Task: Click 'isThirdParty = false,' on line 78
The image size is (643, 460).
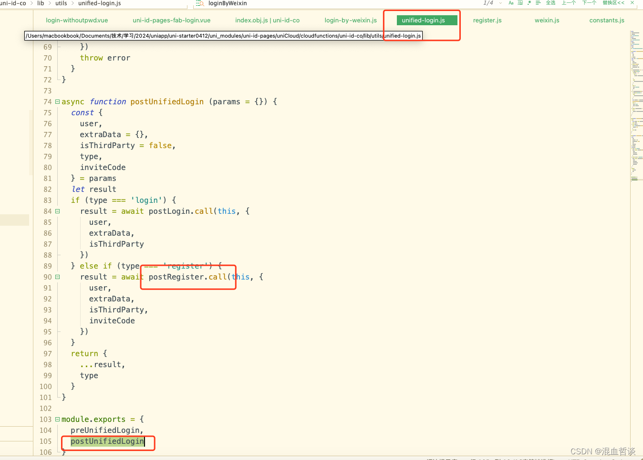Action: coord(128,145)
